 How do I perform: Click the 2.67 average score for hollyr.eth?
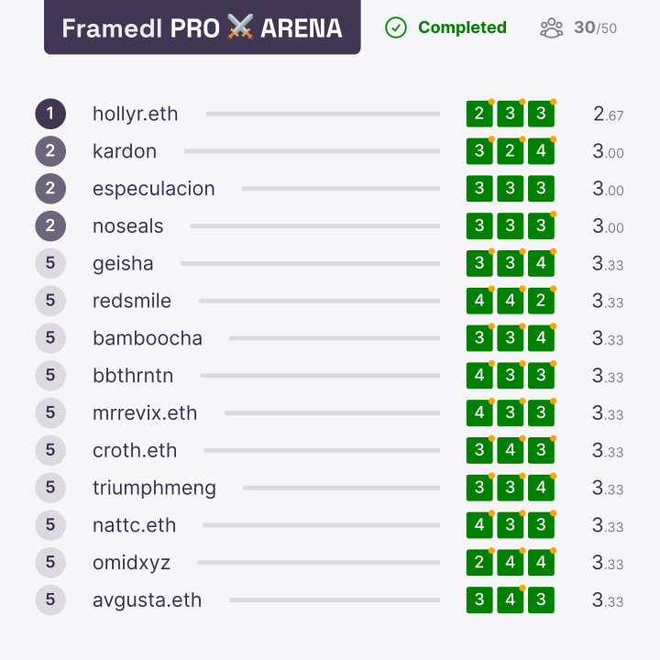click(609, 114)
